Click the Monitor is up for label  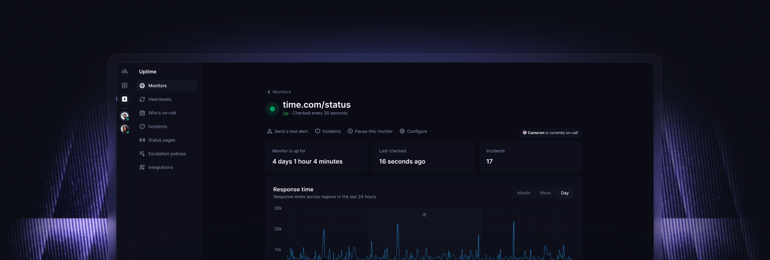[x=289, y=151]
